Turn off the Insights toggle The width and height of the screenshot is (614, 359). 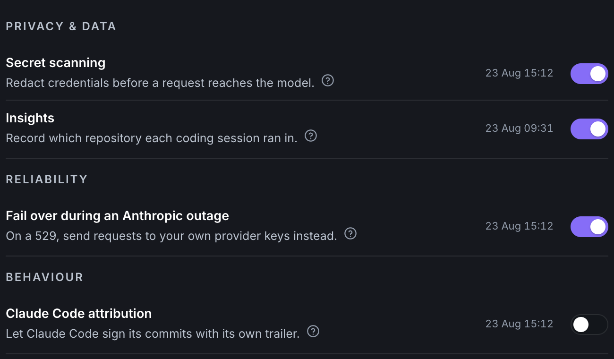pos(589,129)
